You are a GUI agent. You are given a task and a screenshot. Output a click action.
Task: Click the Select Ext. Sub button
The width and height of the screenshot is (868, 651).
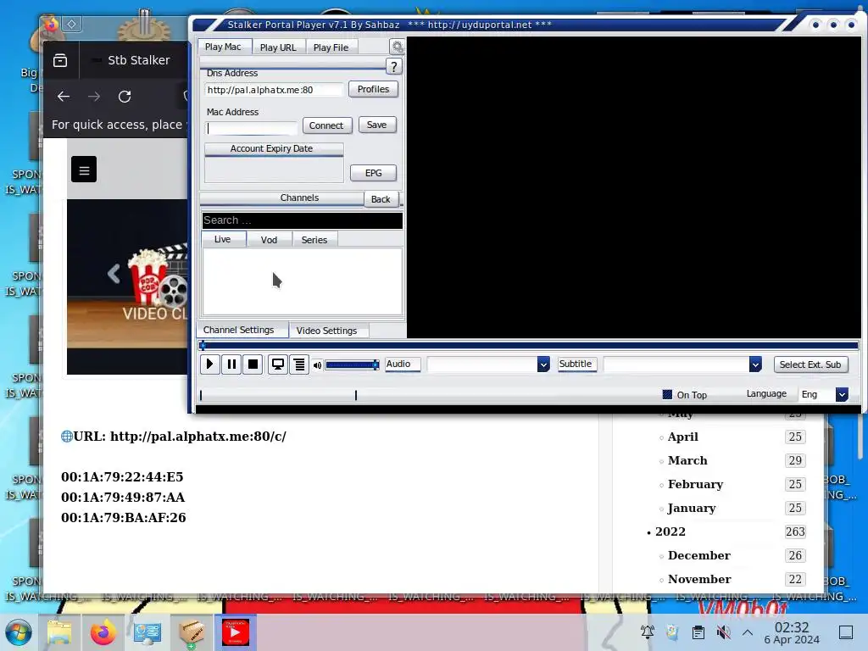[x=810, y=364]
